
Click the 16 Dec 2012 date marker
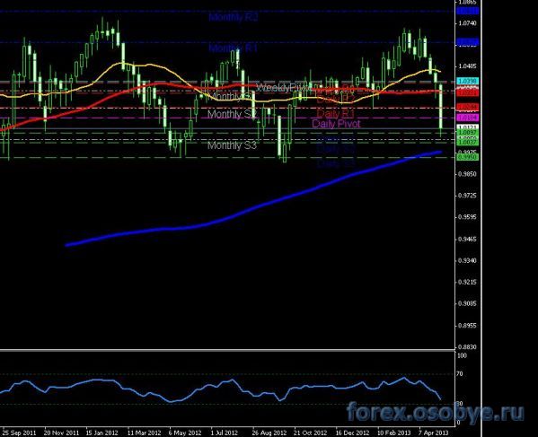pos(352,433)
